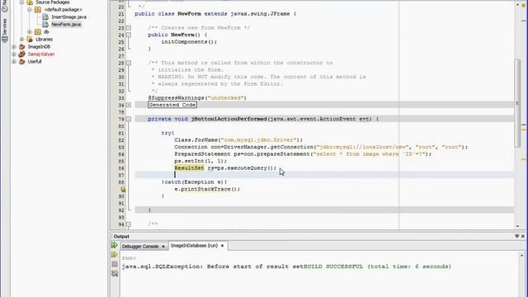Click the error stripe mark beside line 79
The image size is (528, 297).
coord(524,125)
